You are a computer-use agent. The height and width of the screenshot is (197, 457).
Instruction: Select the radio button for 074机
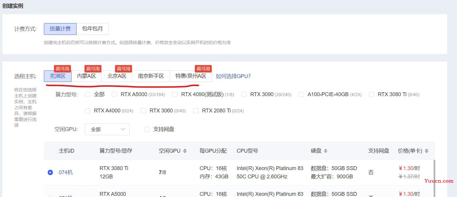tap(50, 172)
